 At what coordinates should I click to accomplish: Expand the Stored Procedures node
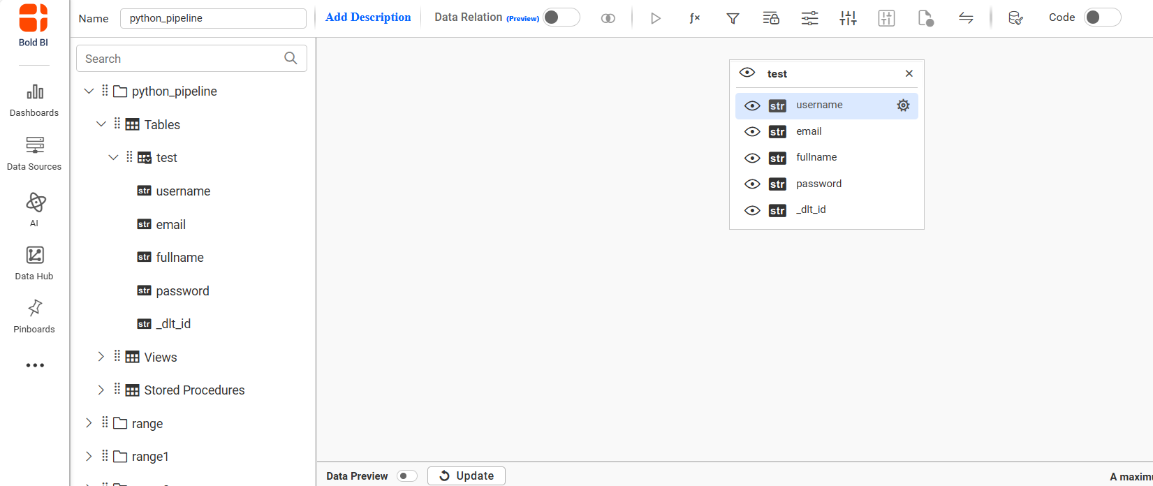point(101,390)
